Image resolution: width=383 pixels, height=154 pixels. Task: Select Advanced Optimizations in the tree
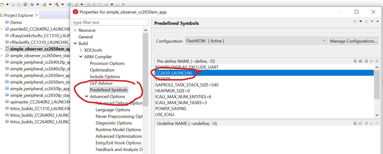click(x=119, y=136)
